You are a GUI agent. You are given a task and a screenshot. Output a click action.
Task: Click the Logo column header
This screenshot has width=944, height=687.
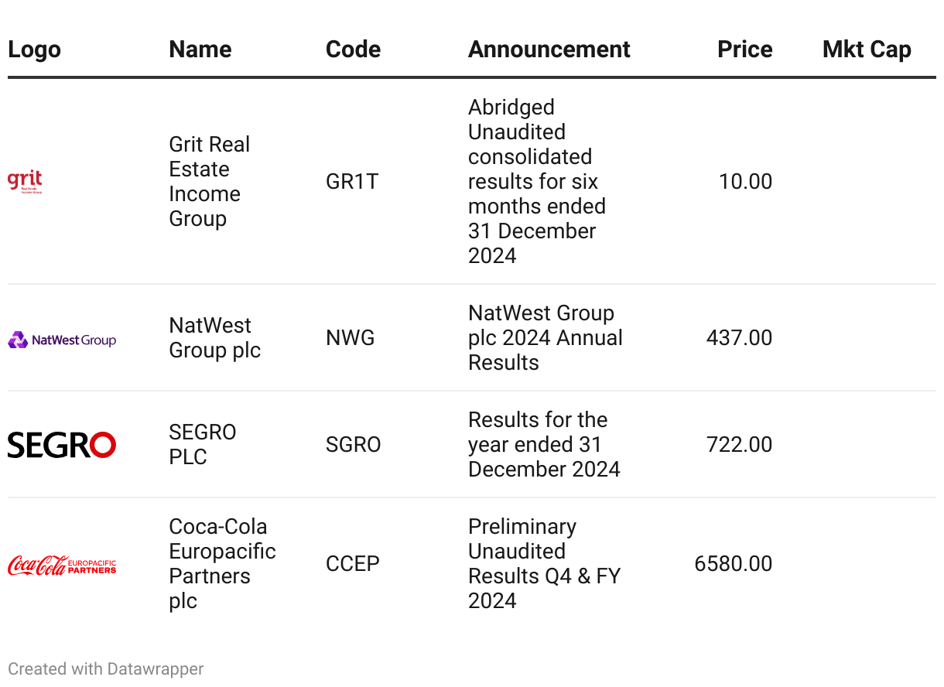34,50
